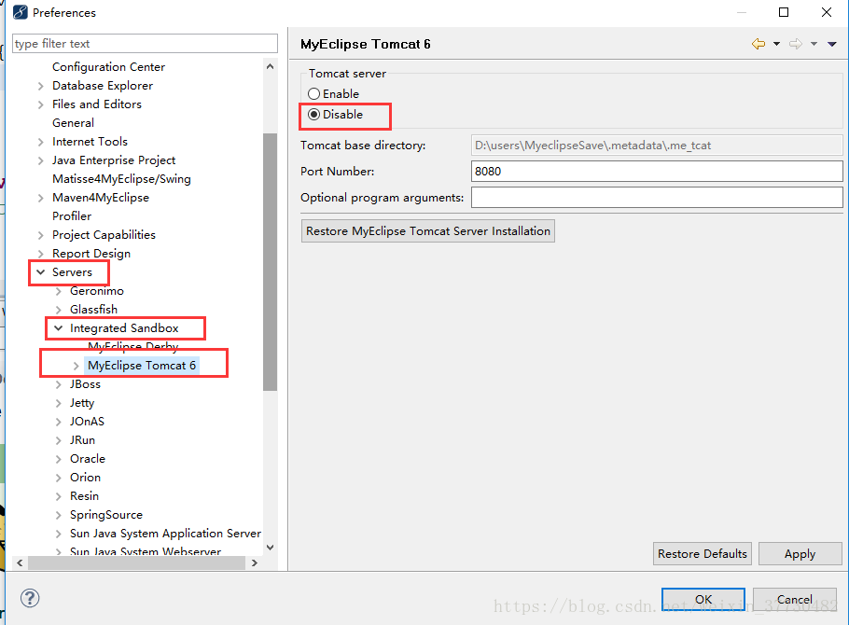Expand the Java Enterprise Project node

(x=41, y=160)
